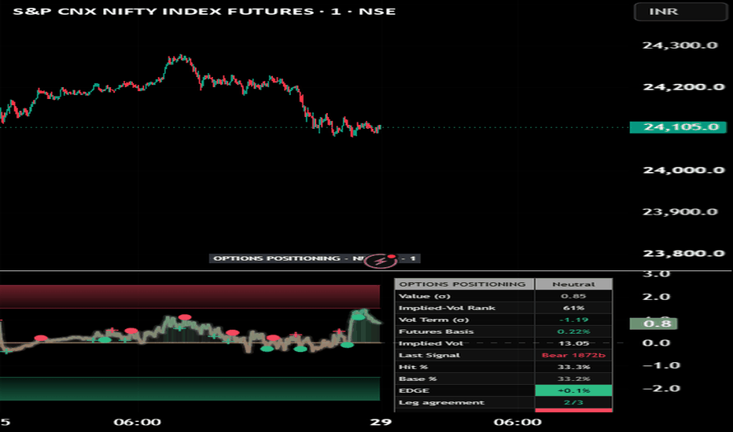Click the green dot atop the latest oscillator spike
Screen dimensions: 733x432
click(x=358, y=317)
